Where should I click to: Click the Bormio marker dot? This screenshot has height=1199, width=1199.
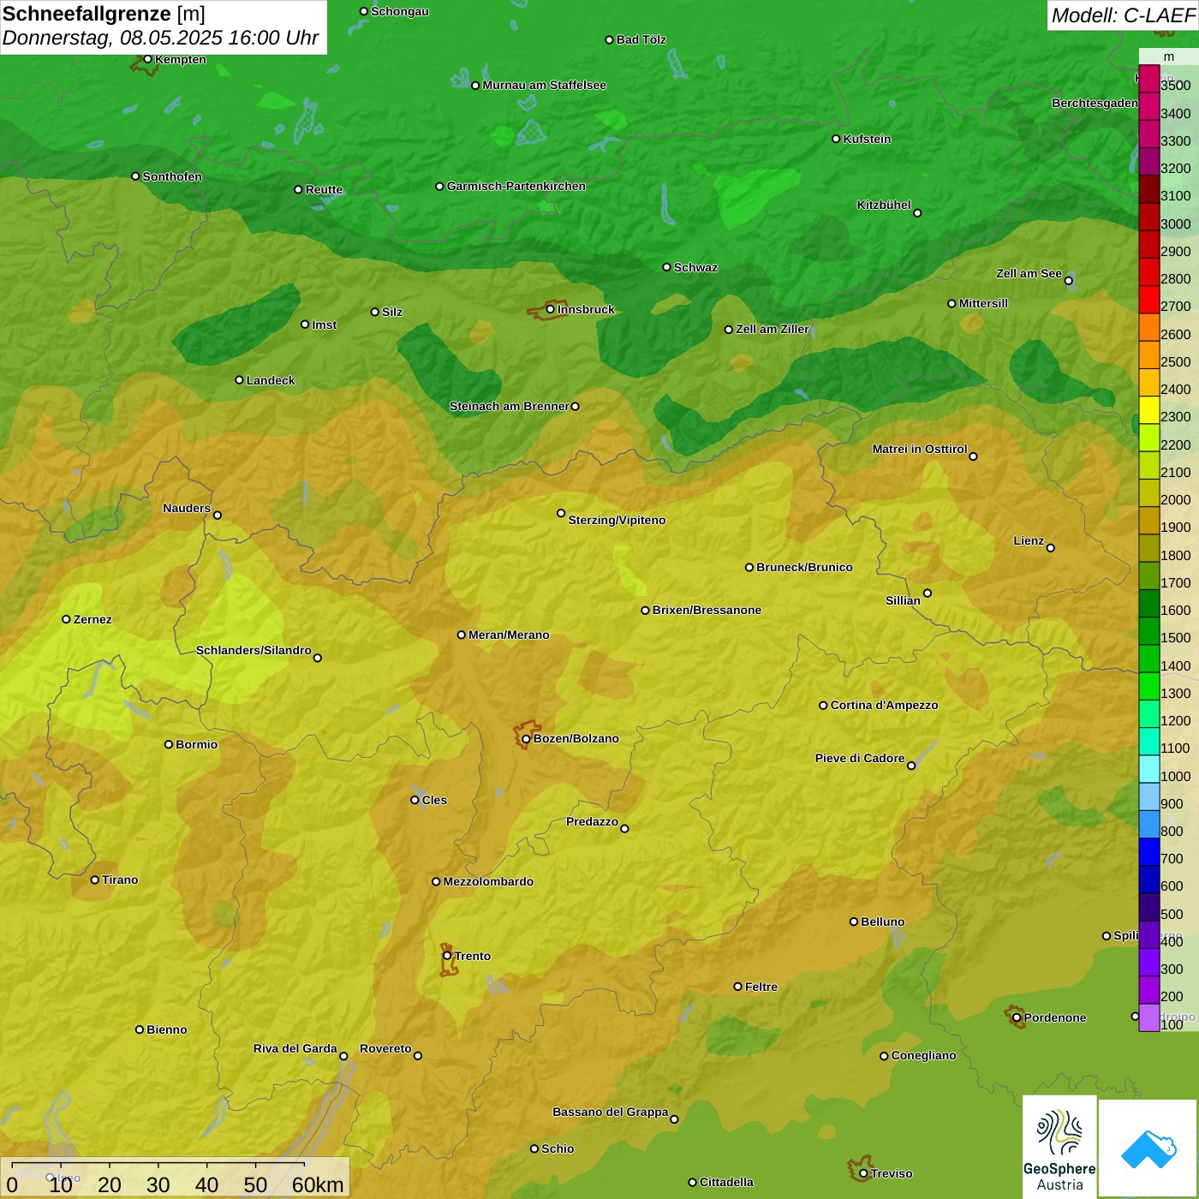pos(169,744)
